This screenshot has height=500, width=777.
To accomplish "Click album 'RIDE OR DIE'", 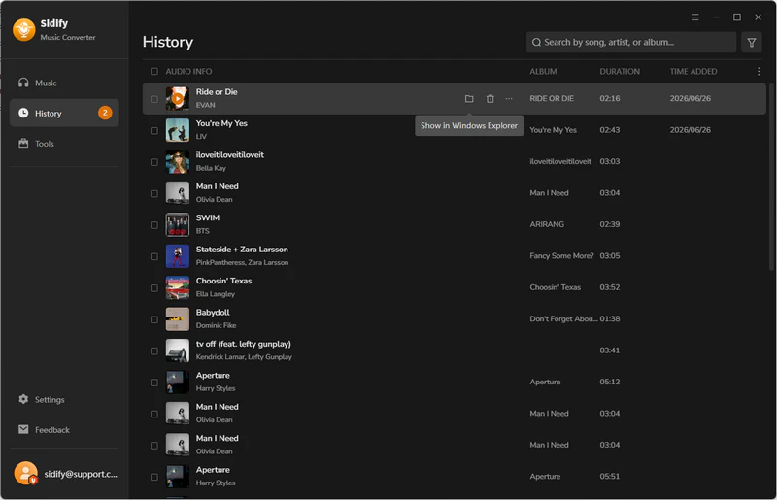I will [552, 98].
